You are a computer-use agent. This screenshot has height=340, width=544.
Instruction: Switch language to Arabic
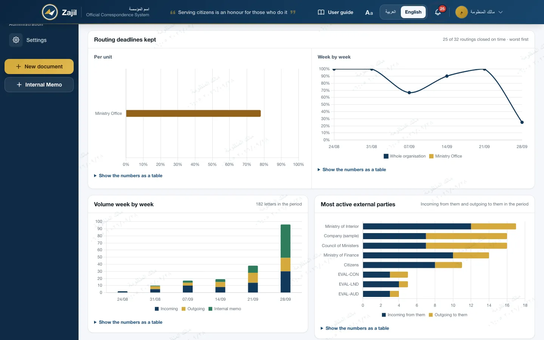coord(390,12)
